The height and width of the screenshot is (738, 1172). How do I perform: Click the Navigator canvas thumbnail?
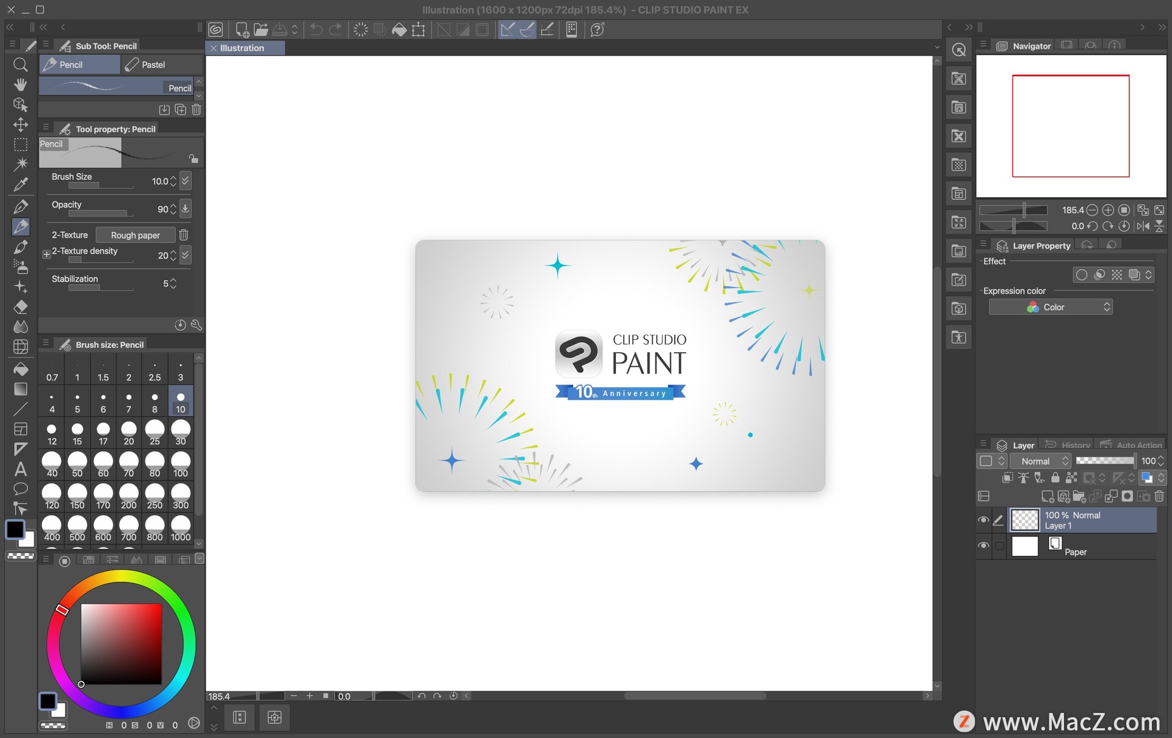click(1071, 126)
